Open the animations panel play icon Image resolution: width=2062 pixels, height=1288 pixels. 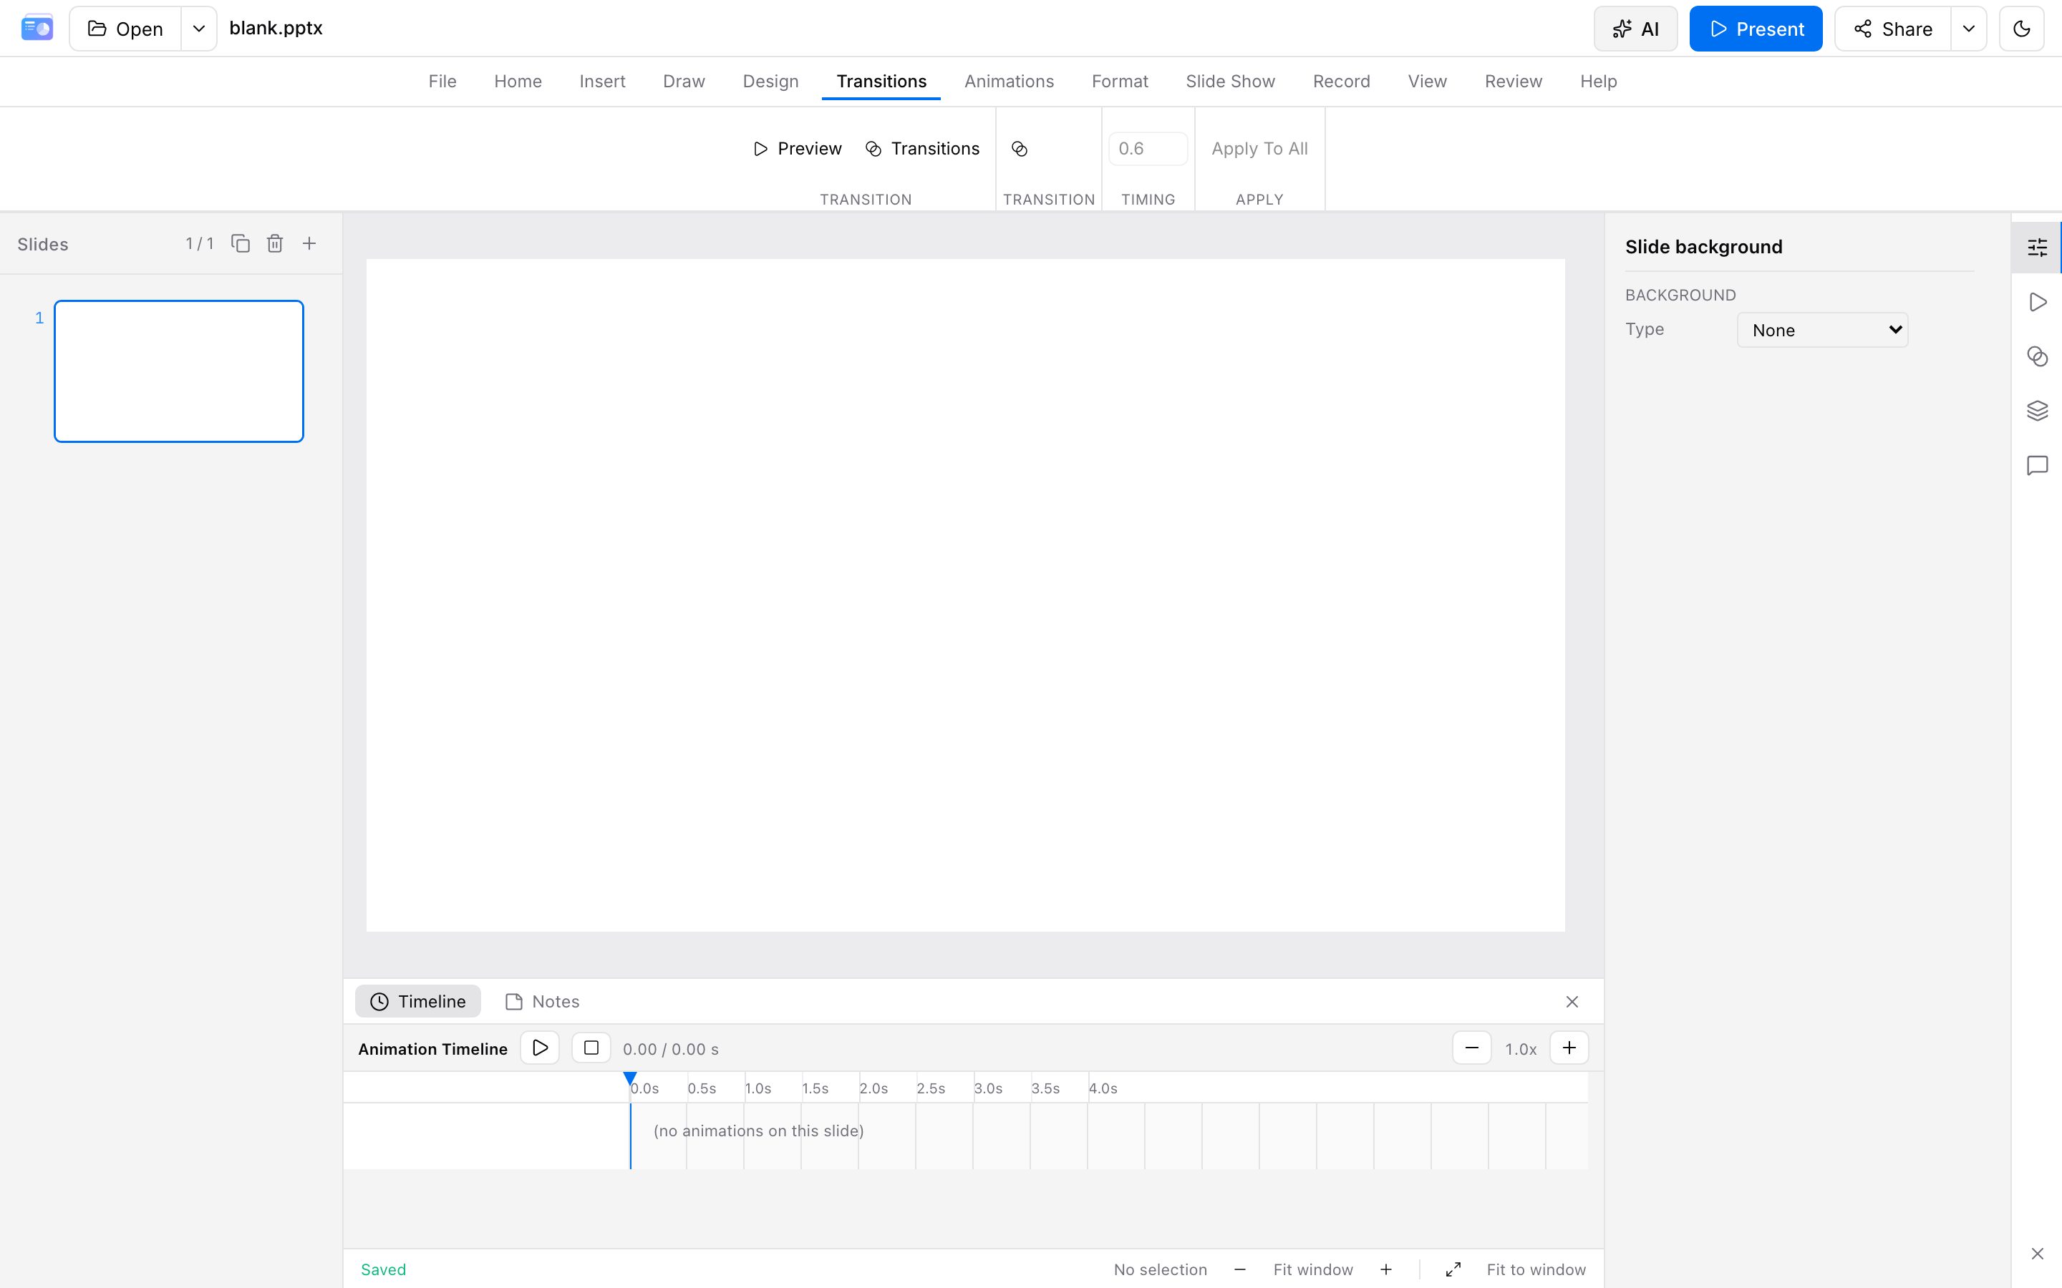click(x=2037, y=301)
